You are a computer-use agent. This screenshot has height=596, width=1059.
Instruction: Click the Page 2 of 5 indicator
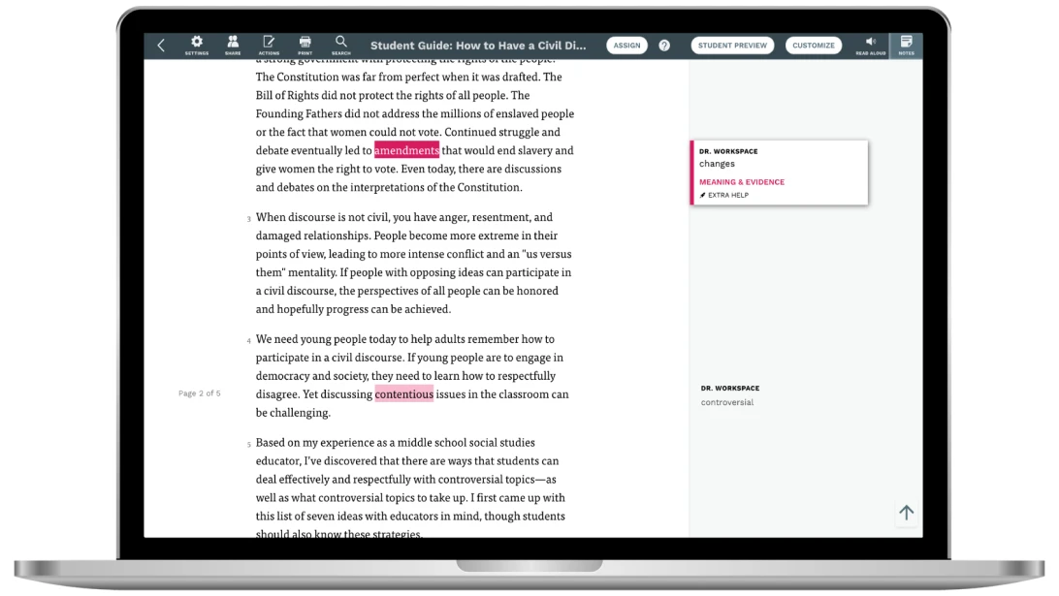(x=199, y=392)
